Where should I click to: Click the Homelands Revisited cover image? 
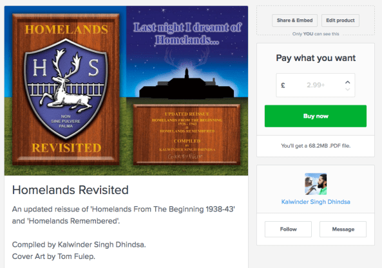tap(126, 91)
